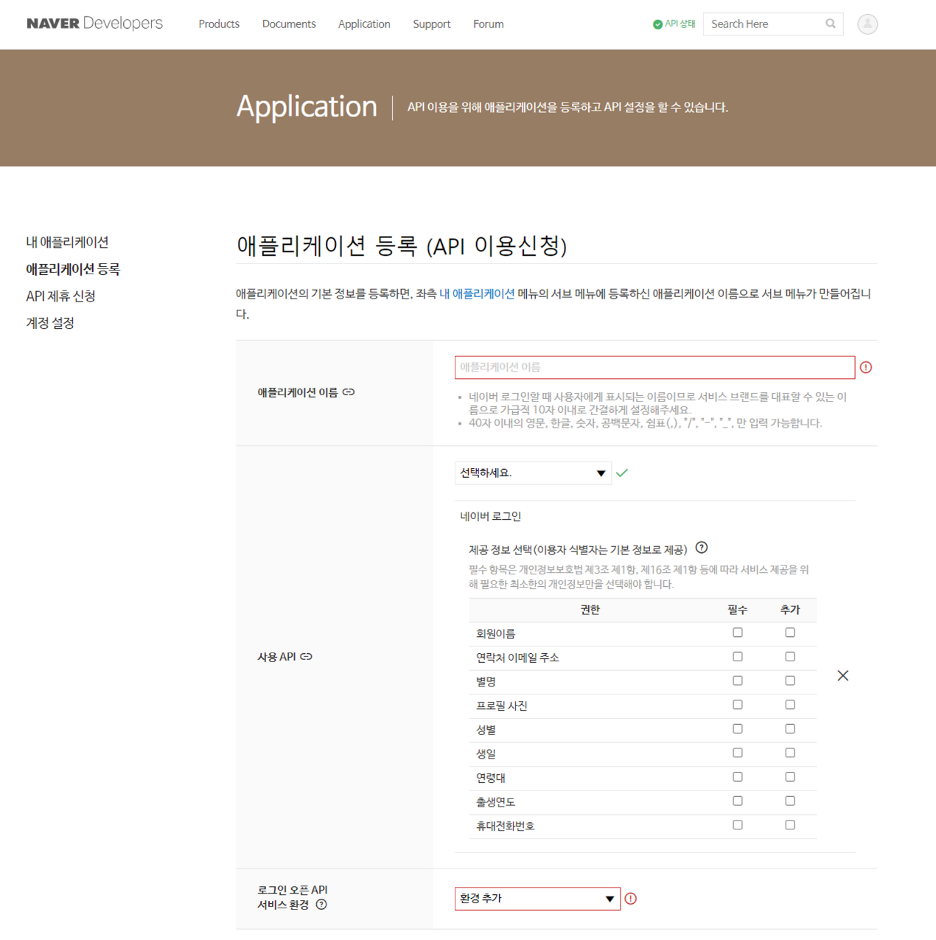The image size is (936, 940).
Task: Check 추가 for 연락처 이메일 주소
Action: click(790, 657)
